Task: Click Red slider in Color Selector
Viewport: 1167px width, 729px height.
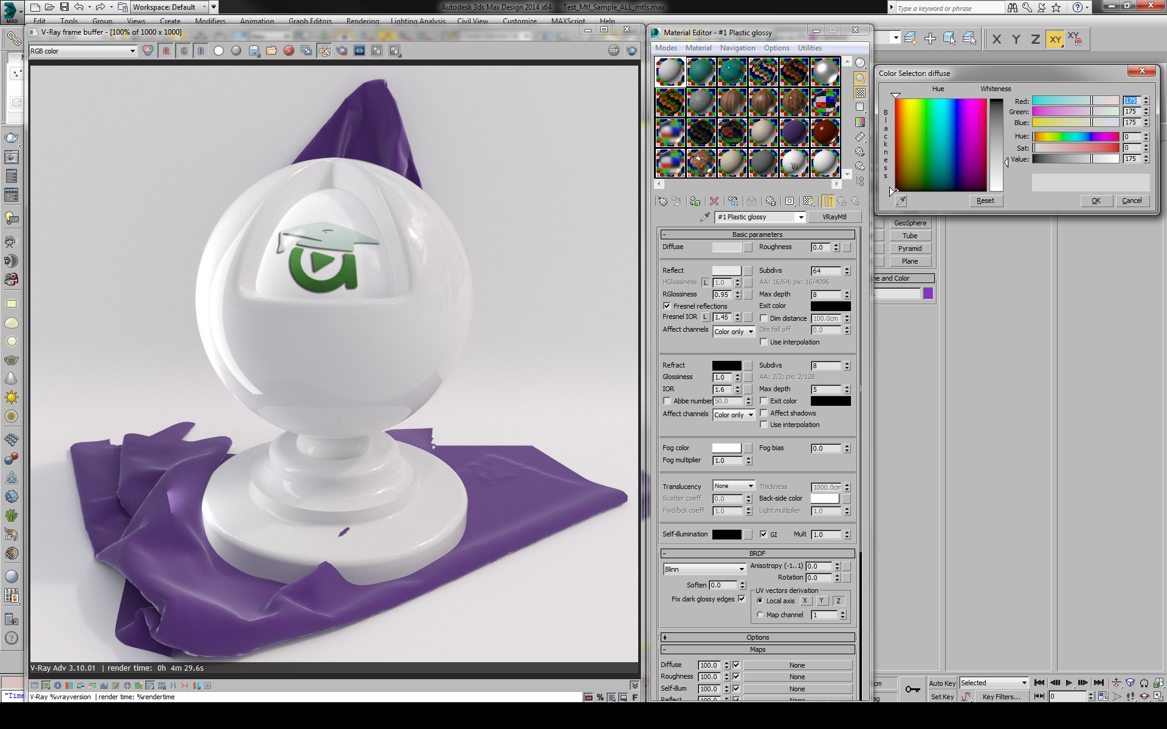Action: (1075, 101)
